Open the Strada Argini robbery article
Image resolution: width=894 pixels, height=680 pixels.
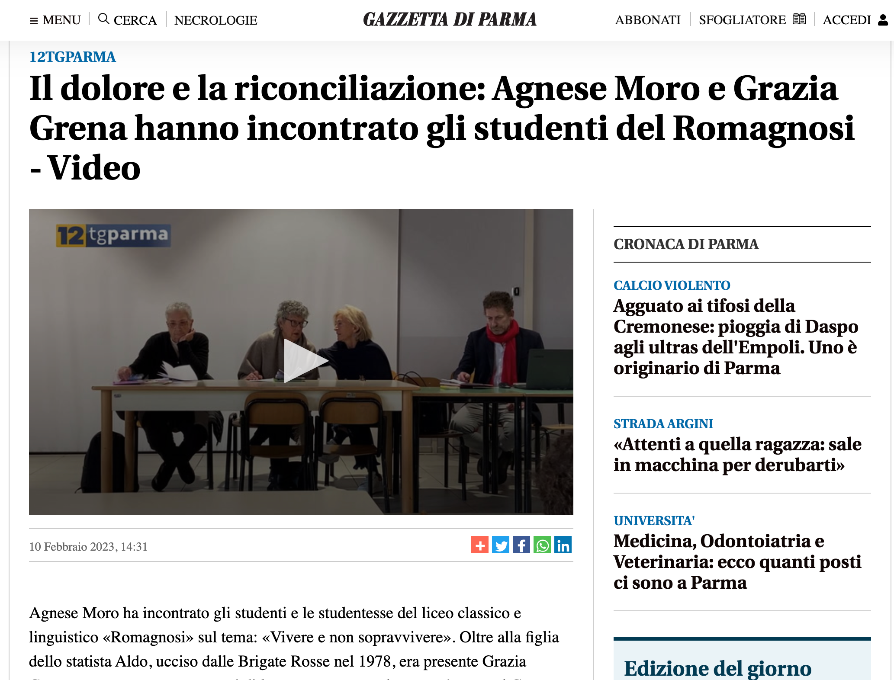(x=737, y=454)
